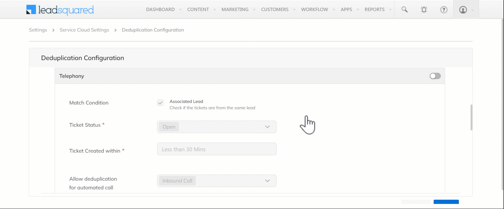Expand the arrow beside DASHBOARD

(180, 10)
